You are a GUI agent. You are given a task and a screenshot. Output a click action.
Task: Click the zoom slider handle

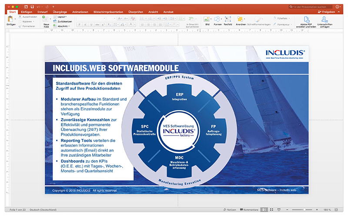click(x=304, y=210)
